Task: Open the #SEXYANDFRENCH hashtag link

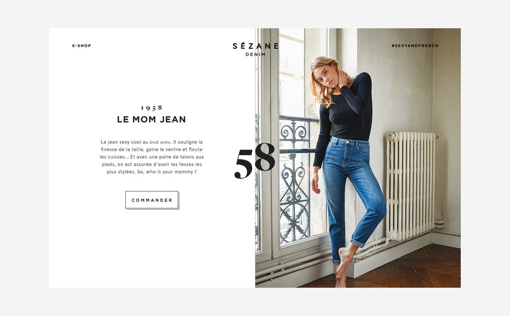Action: click(415, 46)
